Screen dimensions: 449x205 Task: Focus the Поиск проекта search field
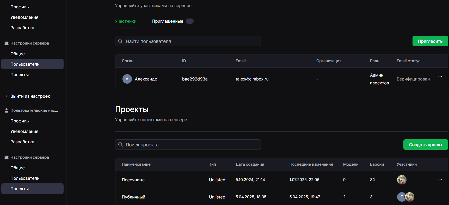pyautogui.click(x=192, y=145)
